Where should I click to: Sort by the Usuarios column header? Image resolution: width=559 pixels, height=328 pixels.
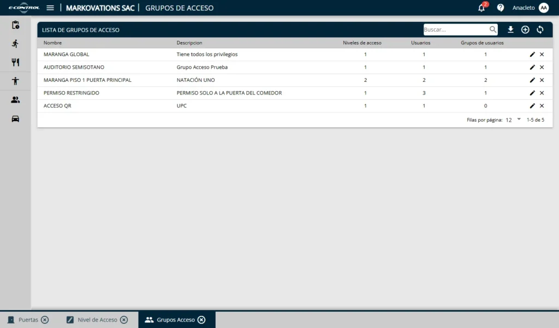[420, 43]
